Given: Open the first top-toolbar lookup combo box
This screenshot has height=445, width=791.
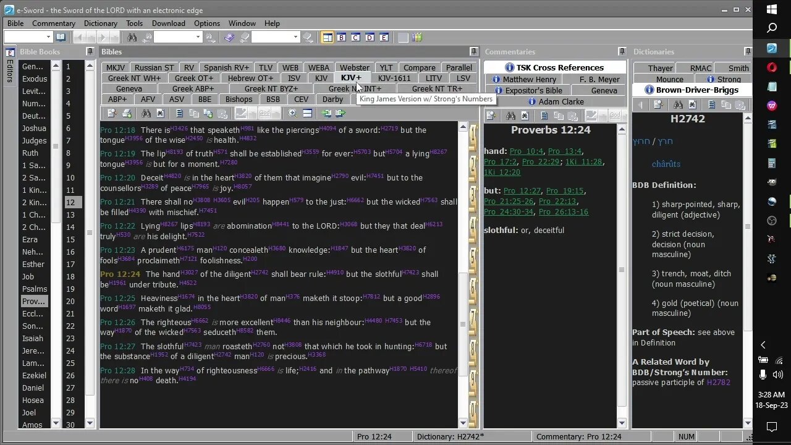Looking at the screenshot, I should point(28,37).
